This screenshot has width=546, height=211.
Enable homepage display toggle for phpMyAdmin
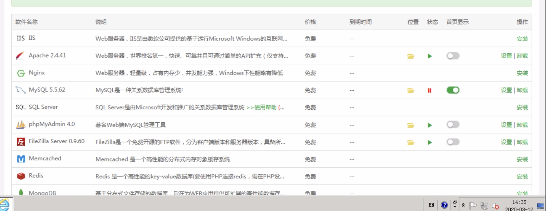(x=453, y=125)
